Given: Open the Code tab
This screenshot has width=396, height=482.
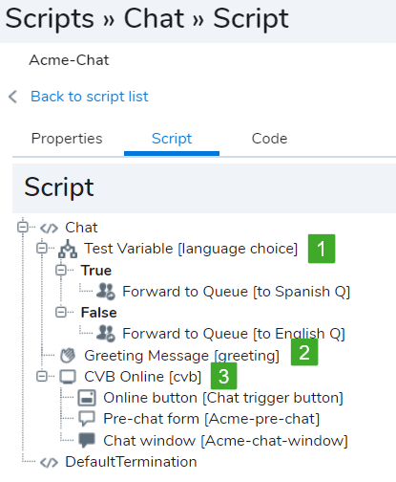Looking at the screenshot, I should click(x=269, y=139).
